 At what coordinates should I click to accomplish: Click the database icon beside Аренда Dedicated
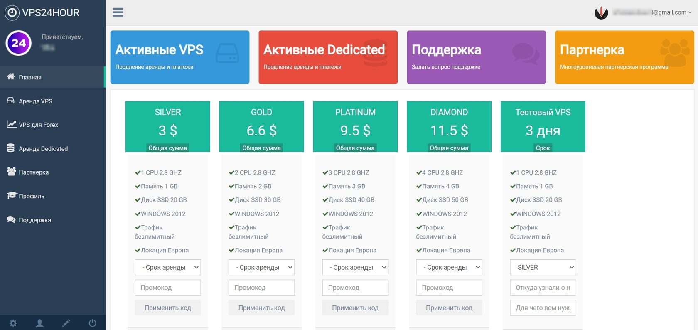(x=11, y=148)
